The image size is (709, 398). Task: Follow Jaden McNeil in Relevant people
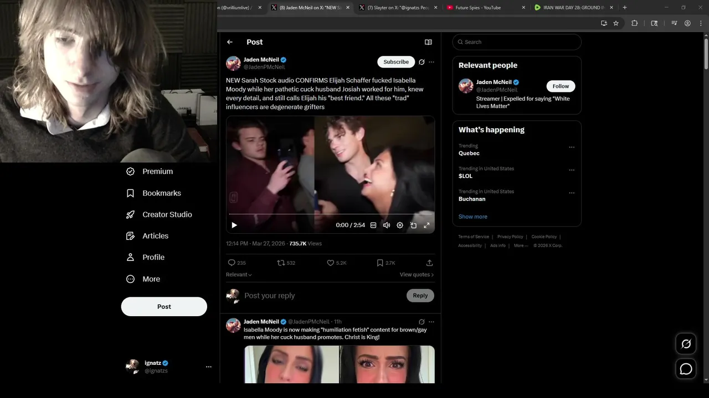[561, 86]
